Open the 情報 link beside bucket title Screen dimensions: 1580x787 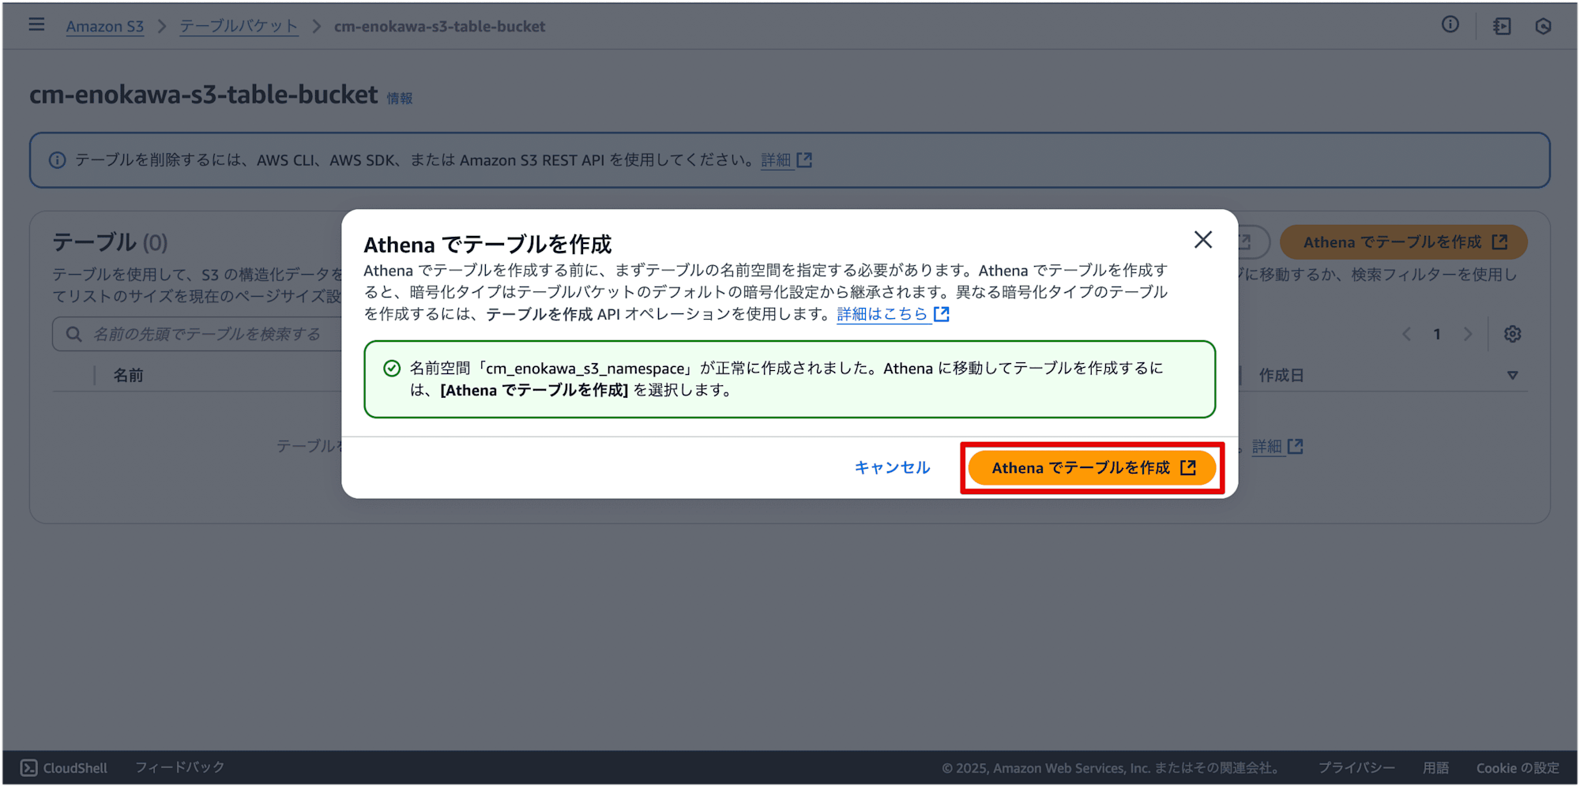tap(400, 99)
